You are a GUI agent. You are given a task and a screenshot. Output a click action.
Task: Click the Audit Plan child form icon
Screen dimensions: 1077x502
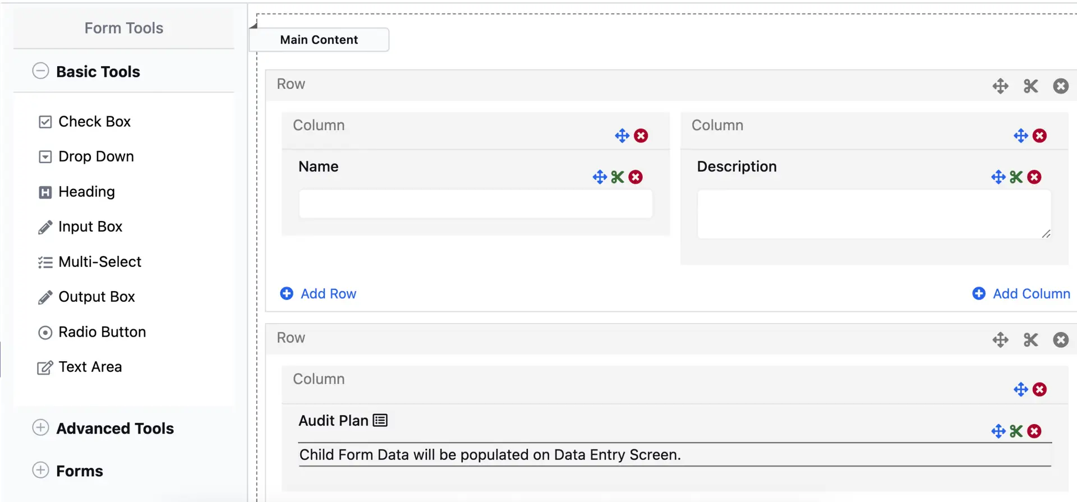click(380, 421)
